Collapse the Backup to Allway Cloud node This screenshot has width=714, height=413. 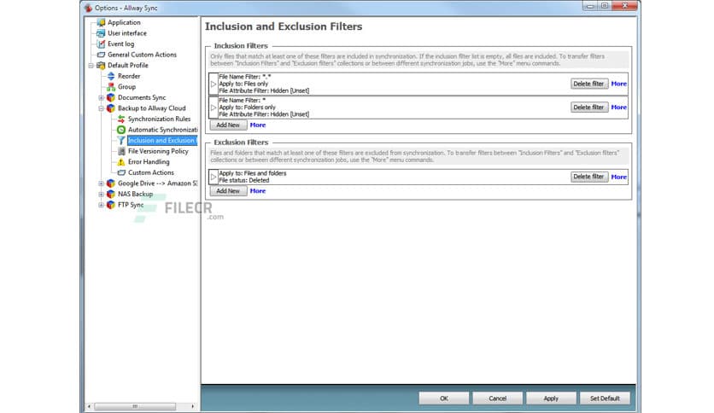101,108
